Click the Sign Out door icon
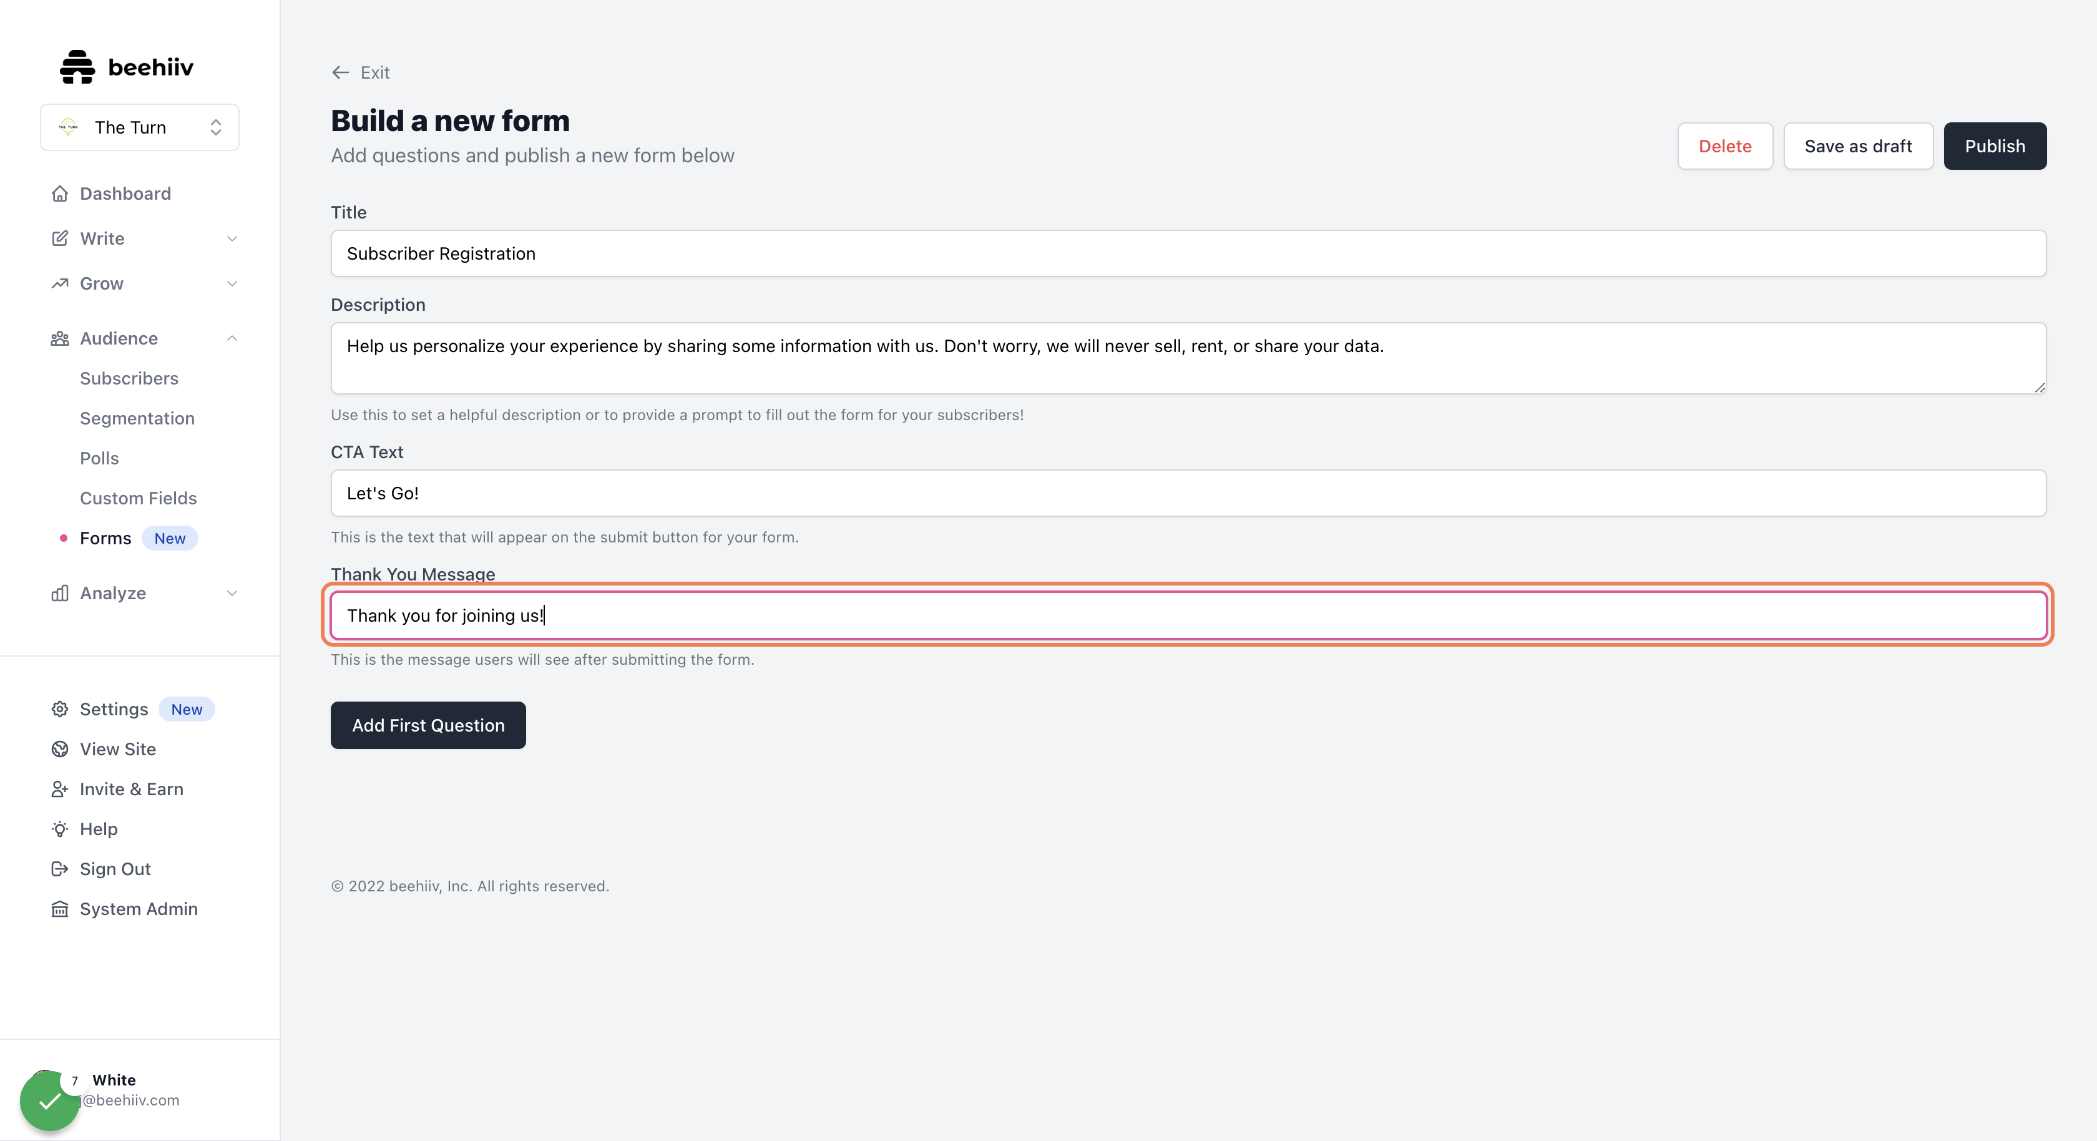This screenshot has width=2097, height=1141. [59, 869]
